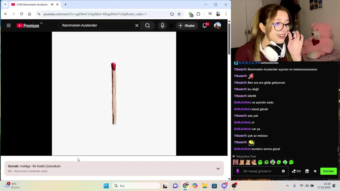Expand the Sonraki queue panel
Viewport: 340px width, 191px height.
[x=218, y=169]
